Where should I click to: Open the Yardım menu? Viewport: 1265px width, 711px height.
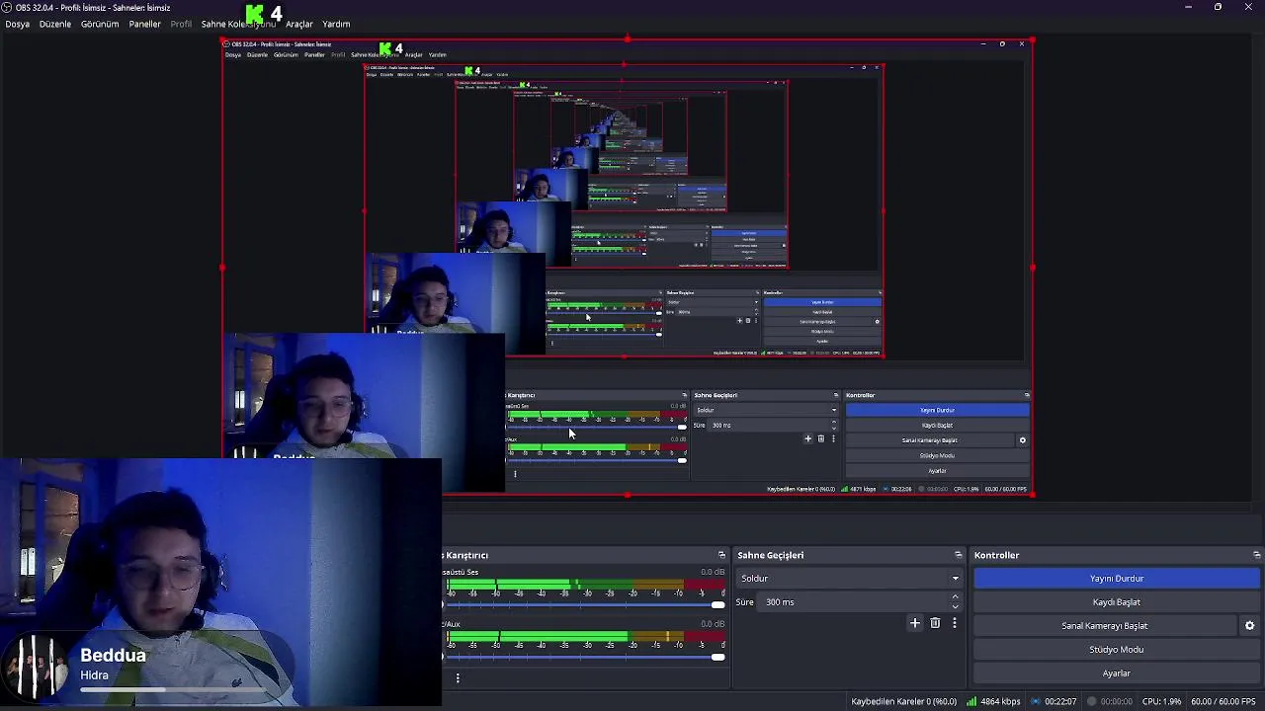pos(336,24)
